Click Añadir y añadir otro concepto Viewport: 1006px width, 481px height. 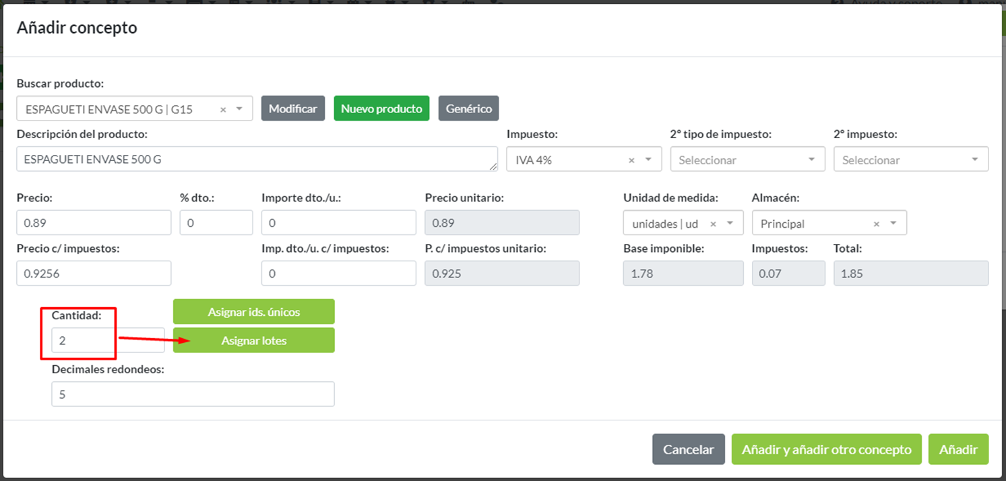[826, 449]
